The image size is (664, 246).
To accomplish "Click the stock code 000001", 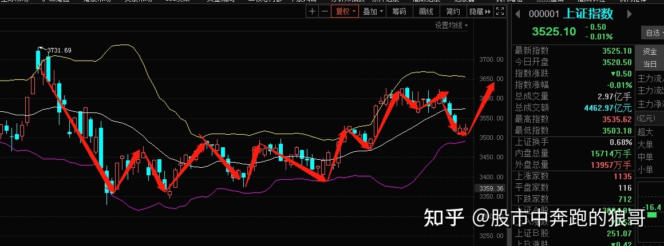I will click(x=544, y=14).
